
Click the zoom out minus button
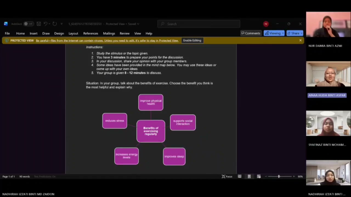click(266, 176)
